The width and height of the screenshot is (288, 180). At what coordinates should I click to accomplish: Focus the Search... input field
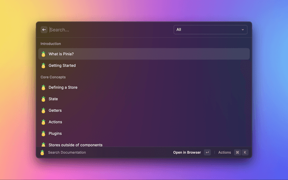click(108, 30)
